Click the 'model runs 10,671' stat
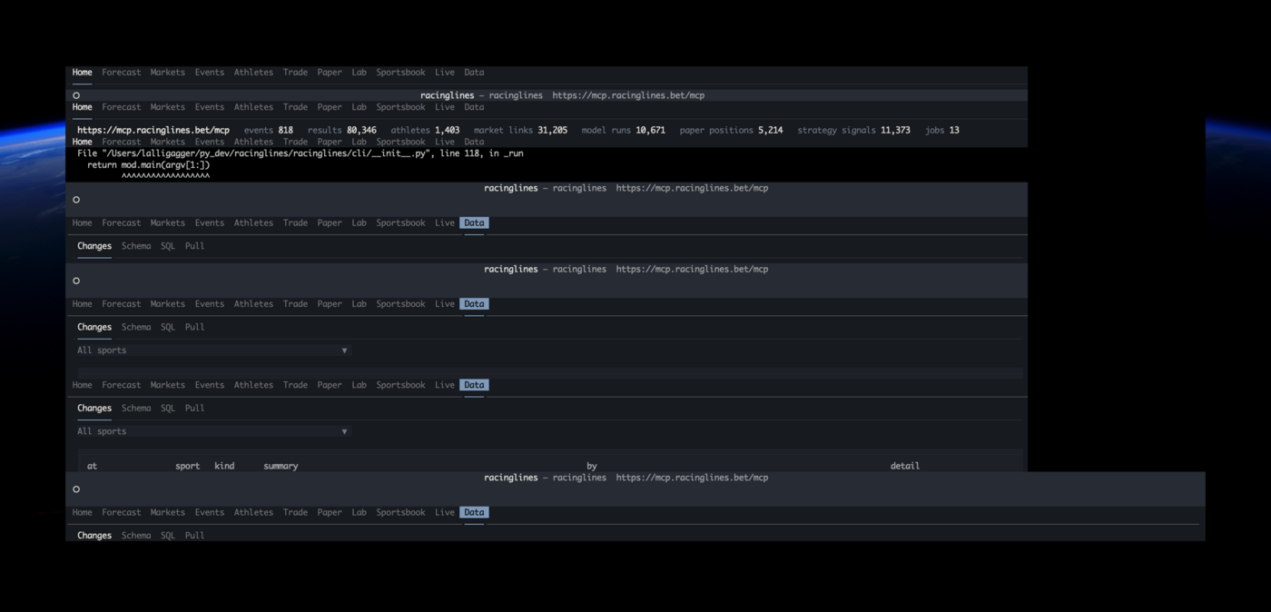The height and width of the screenshot is (612, 1271). 623,130
